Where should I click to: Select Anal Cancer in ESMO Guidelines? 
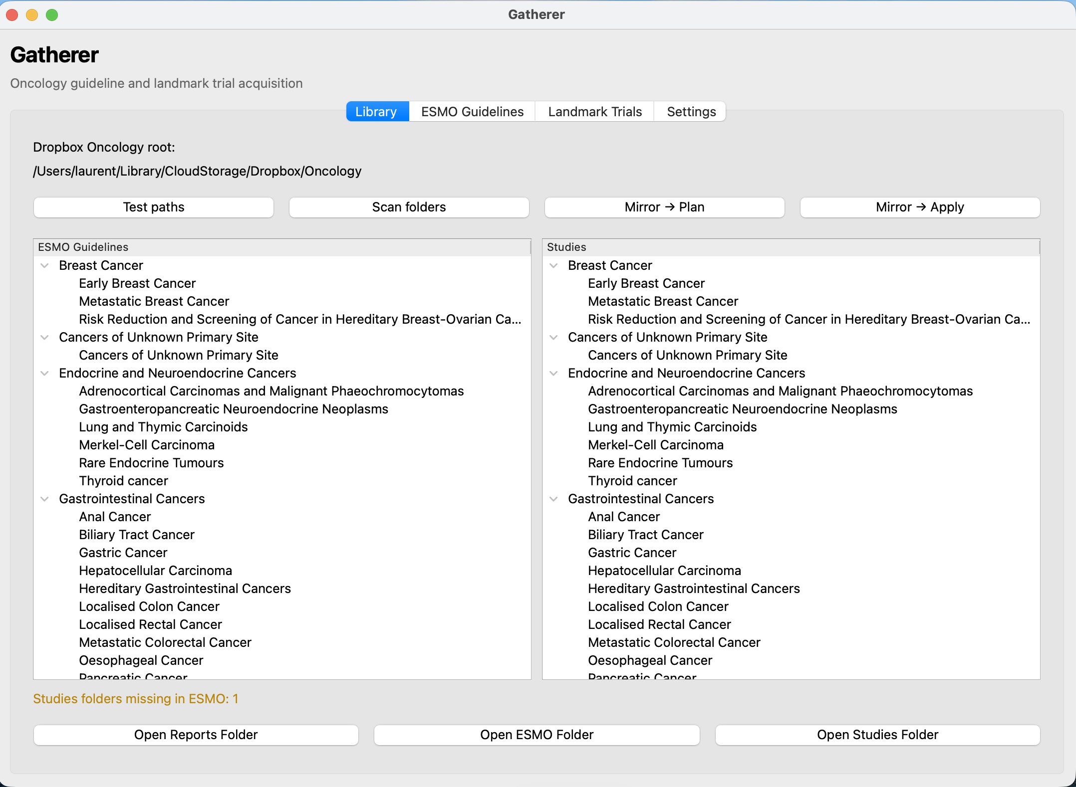coord(282,517)
